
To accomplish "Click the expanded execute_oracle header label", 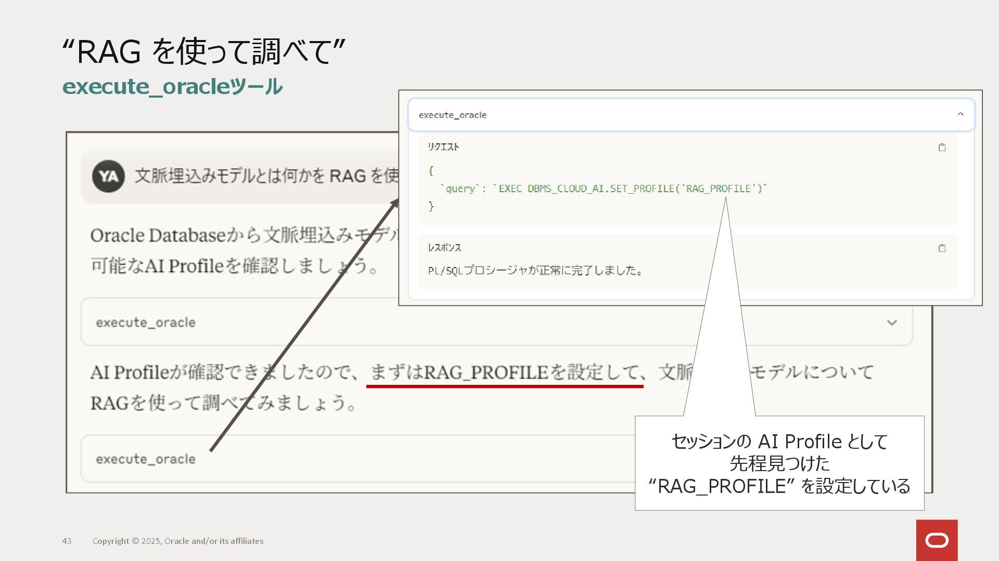I will [x=453, y=115].
